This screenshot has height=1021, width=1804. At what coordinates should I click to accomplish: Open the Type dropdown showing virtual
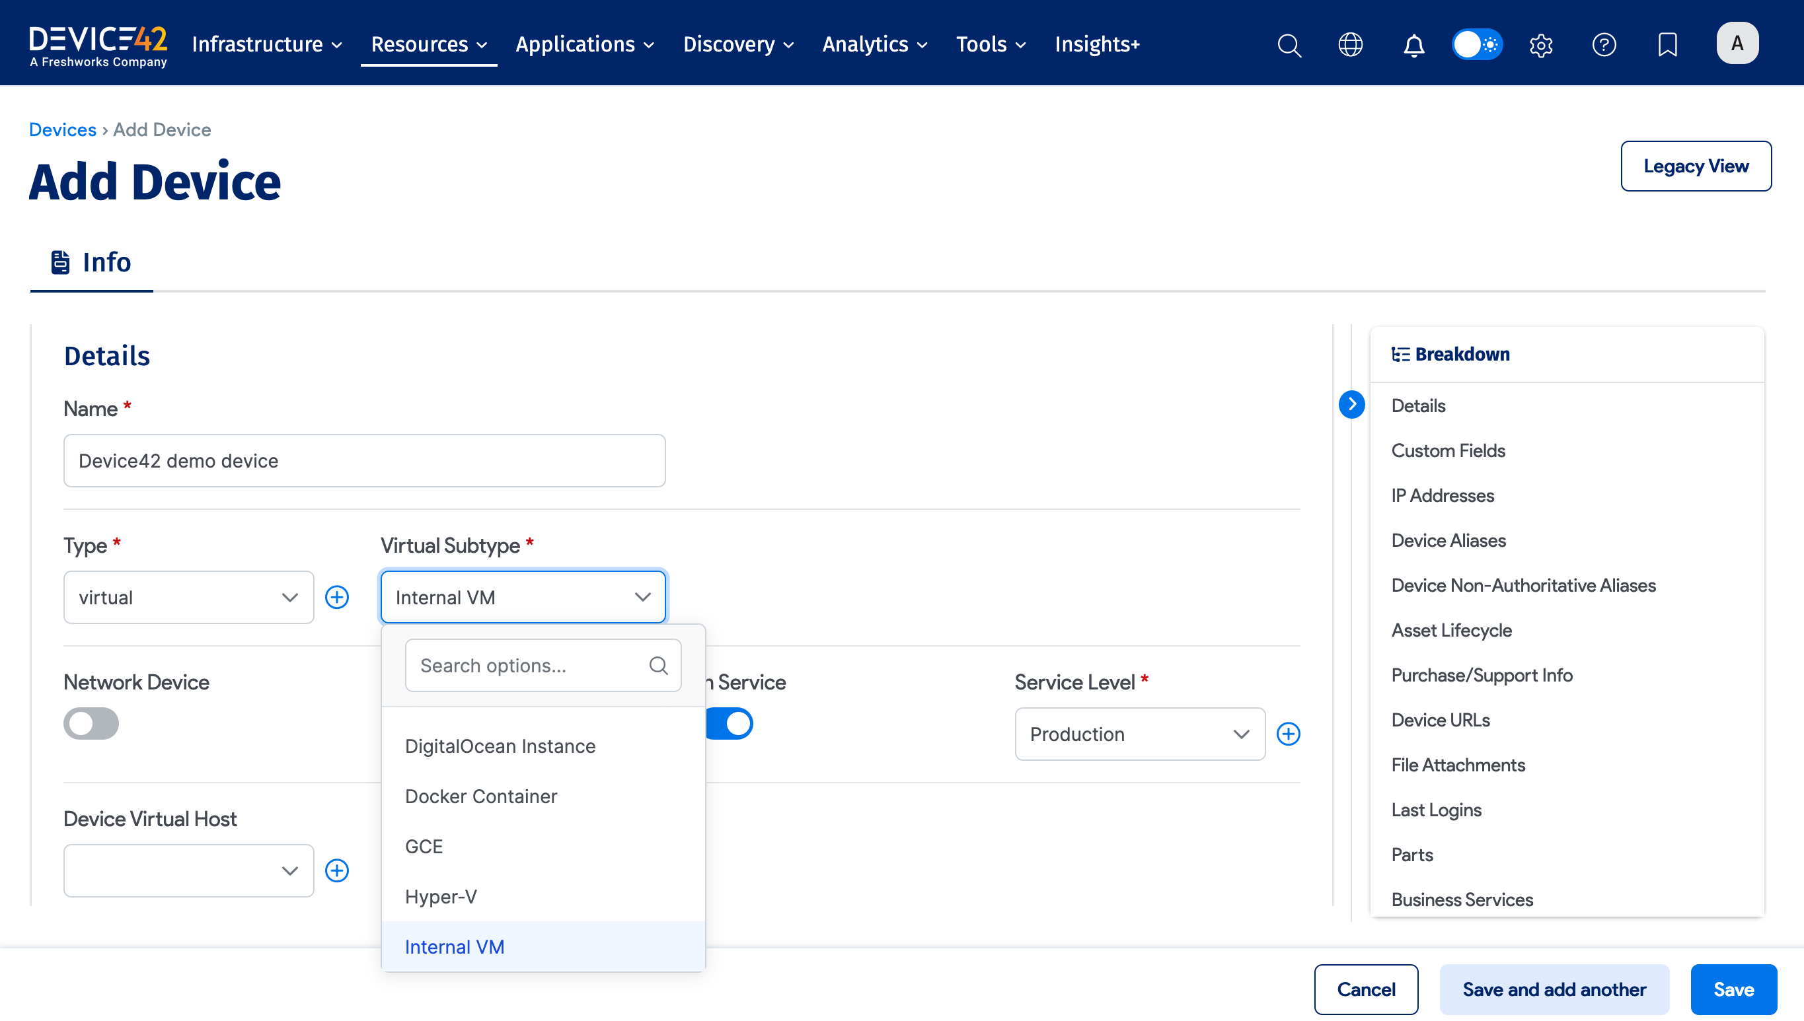click(x=188, y=597)
